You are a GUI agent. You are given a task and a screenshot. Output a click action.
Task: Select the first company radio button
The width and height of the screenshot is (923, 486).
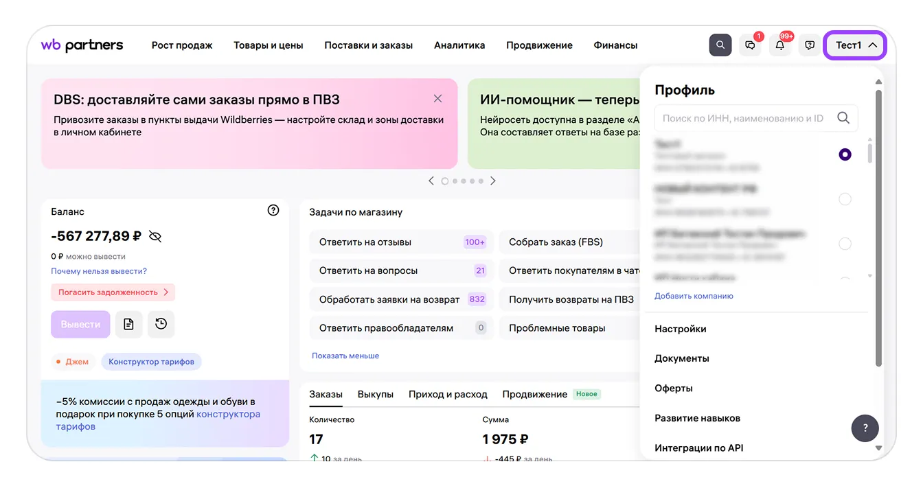click(845, 154)
